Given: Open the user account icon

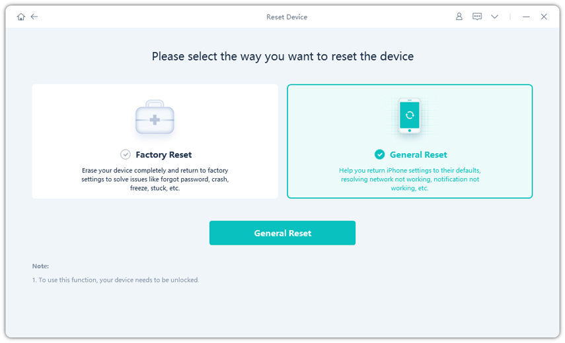Looking at the screenshot, I should click(459, 17).
